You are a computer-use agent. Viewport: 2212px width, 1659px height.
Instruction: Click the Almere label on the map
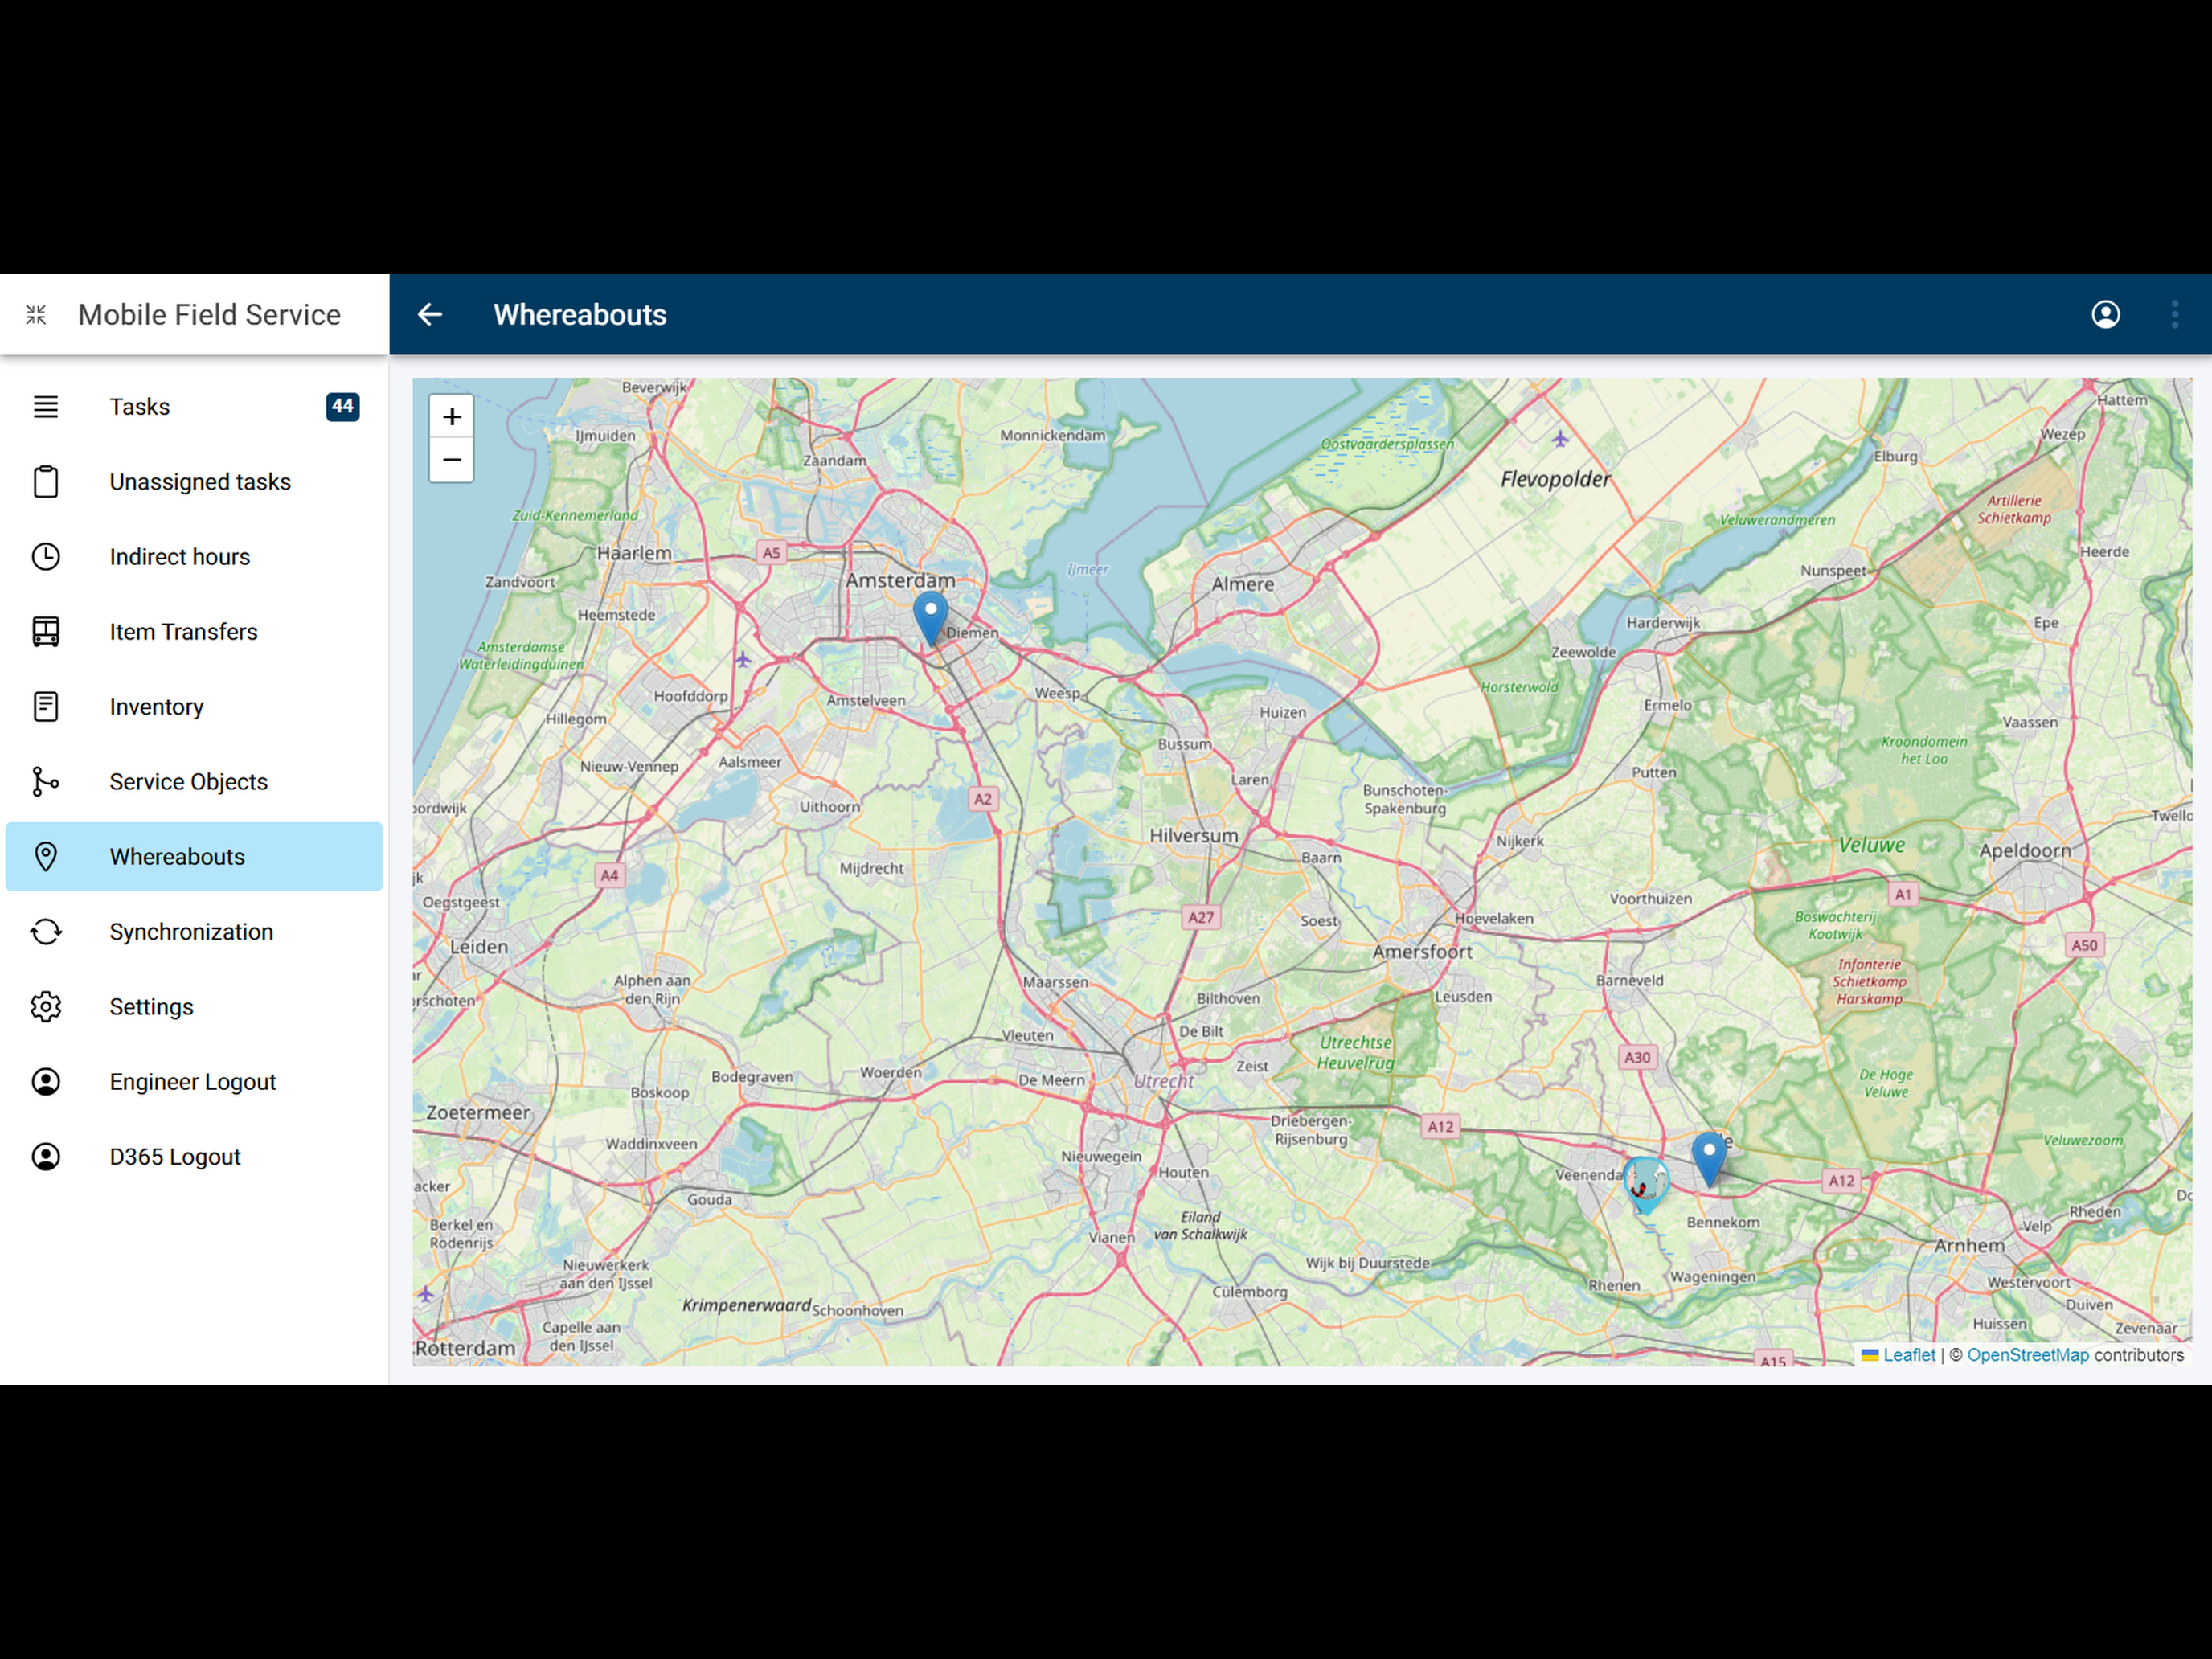(1243, 584)
